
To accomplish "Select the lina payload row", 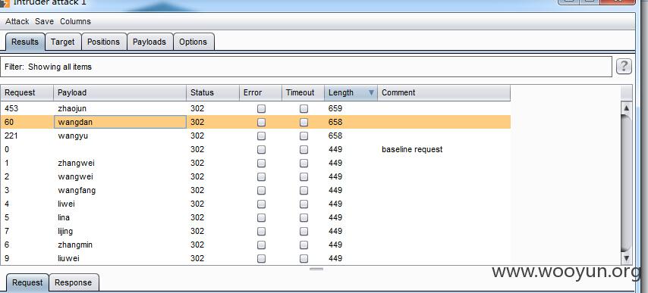I will coord(256,217).
